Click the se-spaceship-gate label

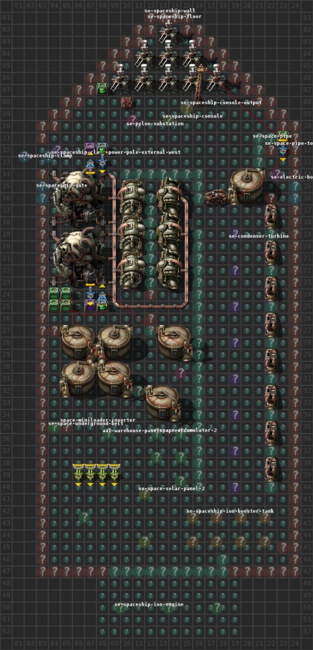coord(62,185)
